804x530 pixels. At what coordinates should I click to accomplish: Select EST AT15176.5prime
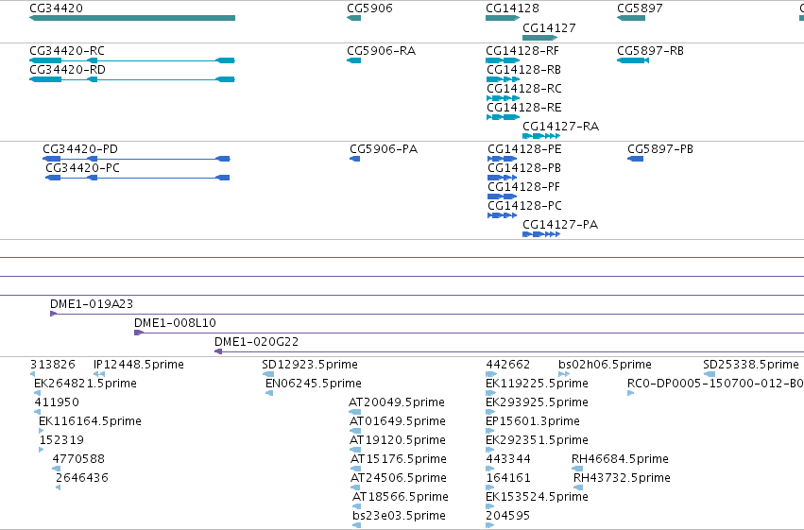coord(355,469)
